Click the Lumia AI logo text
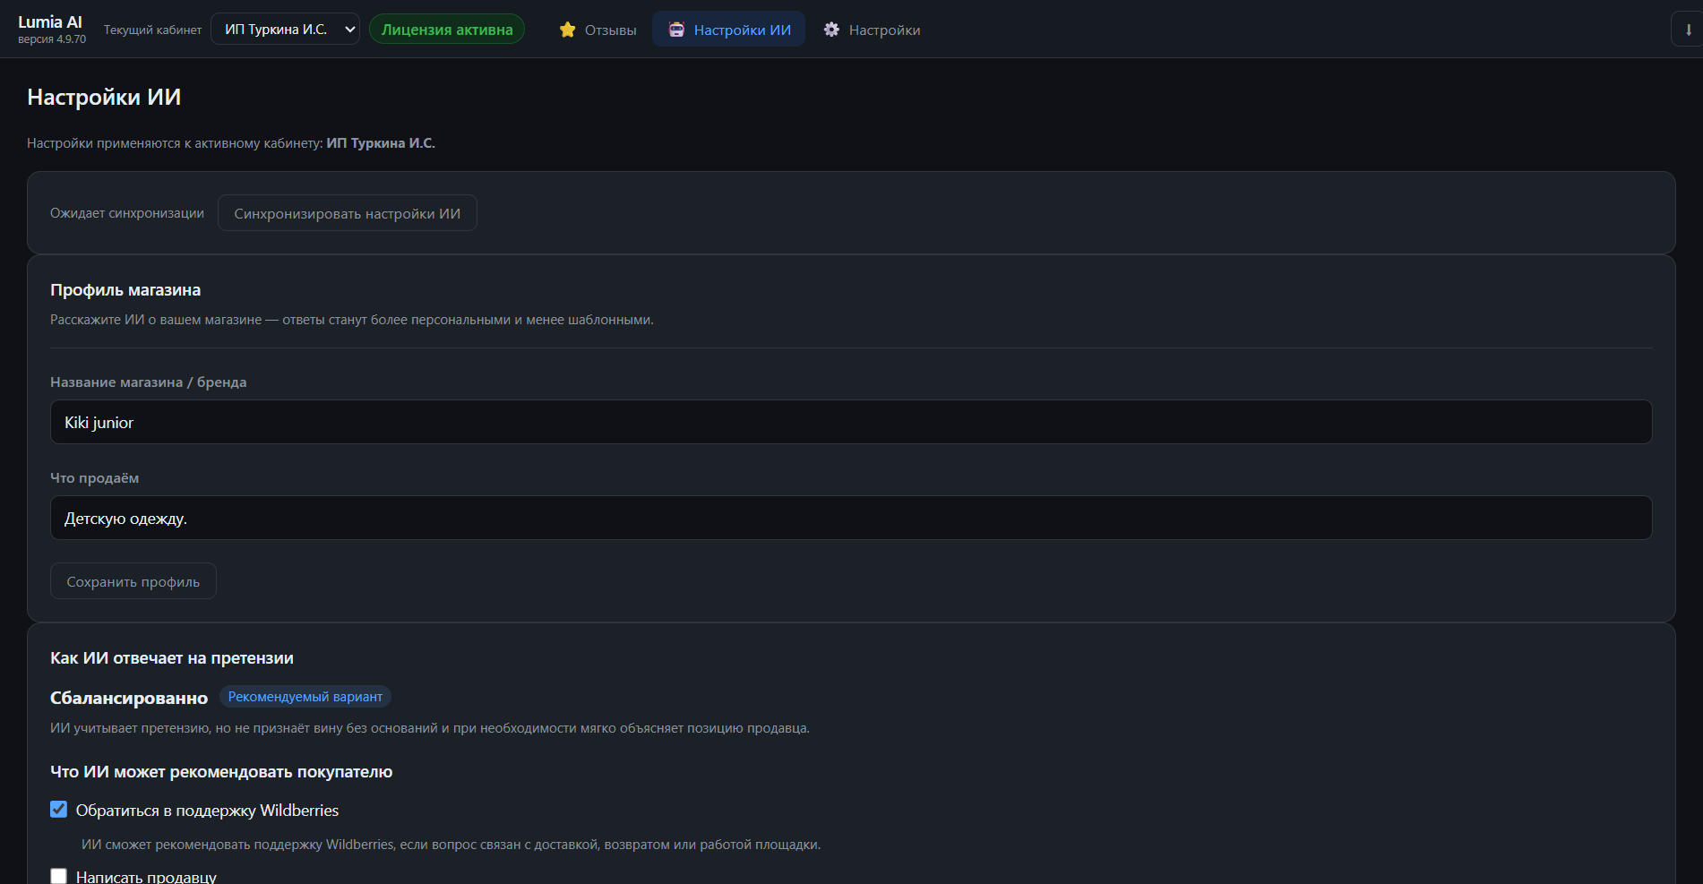The height and width of the screenshot is (884, 1703). pos(50,22)
